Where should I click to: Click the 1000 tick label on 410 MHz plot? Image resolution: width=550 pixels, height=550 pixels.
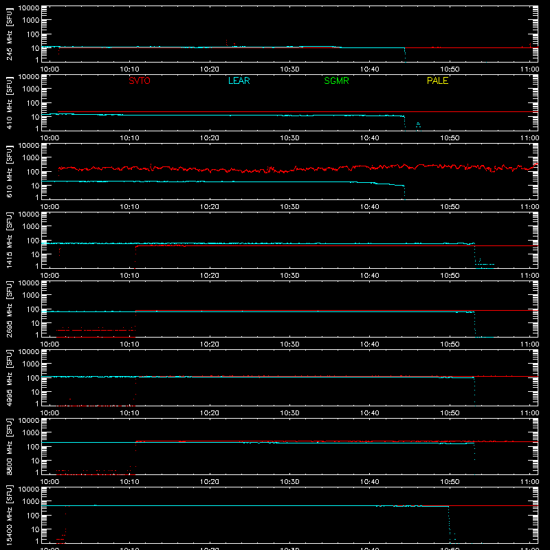click(x=31, y=89)
